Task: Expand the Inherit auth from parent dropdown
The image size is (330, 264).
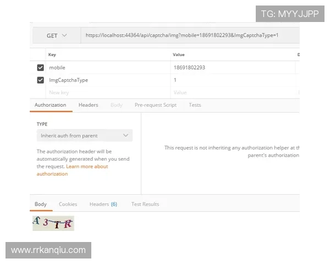Action: point(84,135)
